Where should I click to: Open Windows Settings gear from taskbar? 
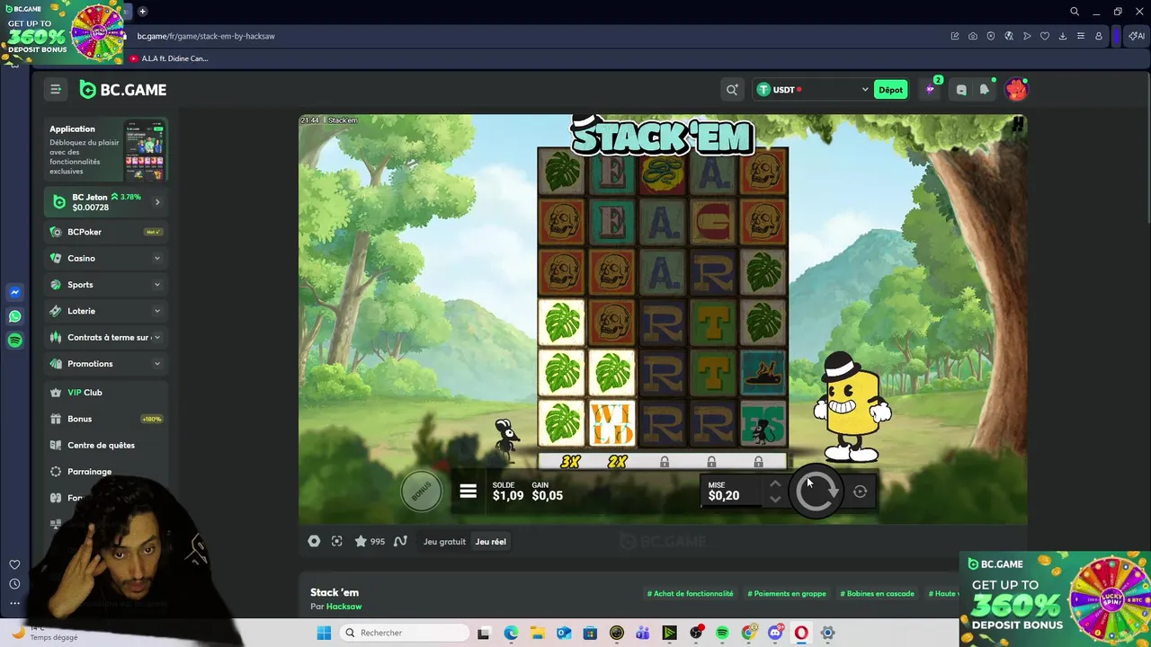tap(828, 633)
